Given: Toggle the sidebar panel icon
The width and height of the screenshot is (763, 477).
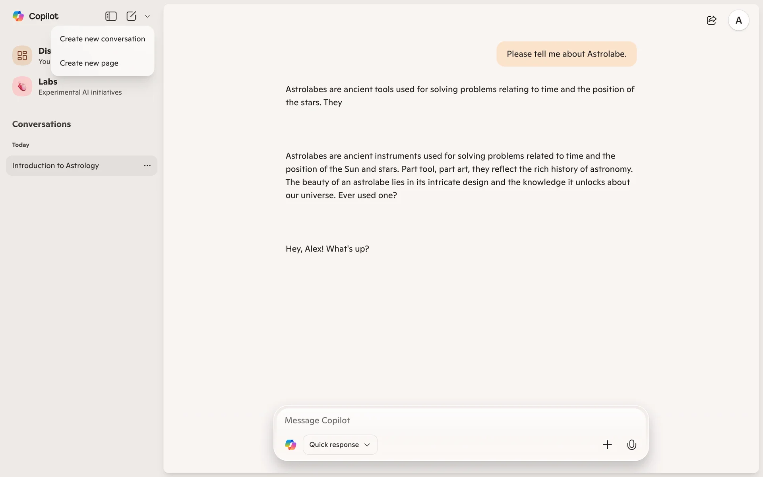Looking at the screenshot, I should [111, 16].
